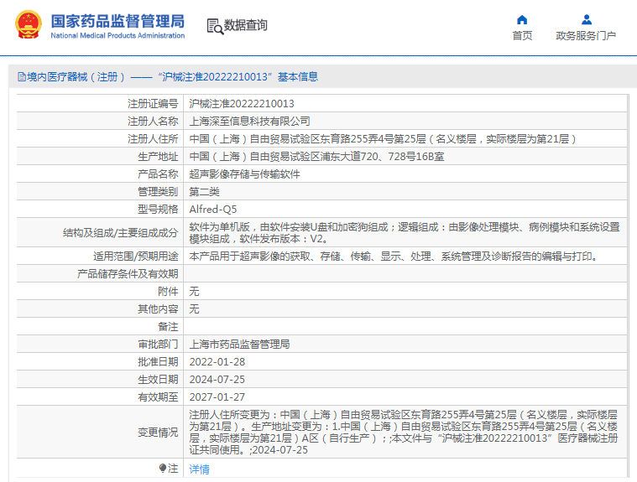Screen dimensions: 637x482
Task: Click 国家药品监督管理局 title
Action: pos(117,21)
